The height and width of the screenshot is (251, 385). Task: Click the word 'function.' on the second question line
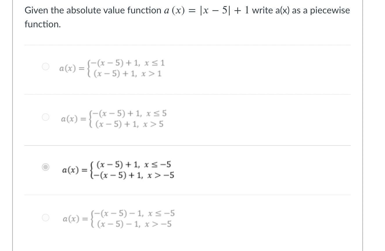(43, 24)
